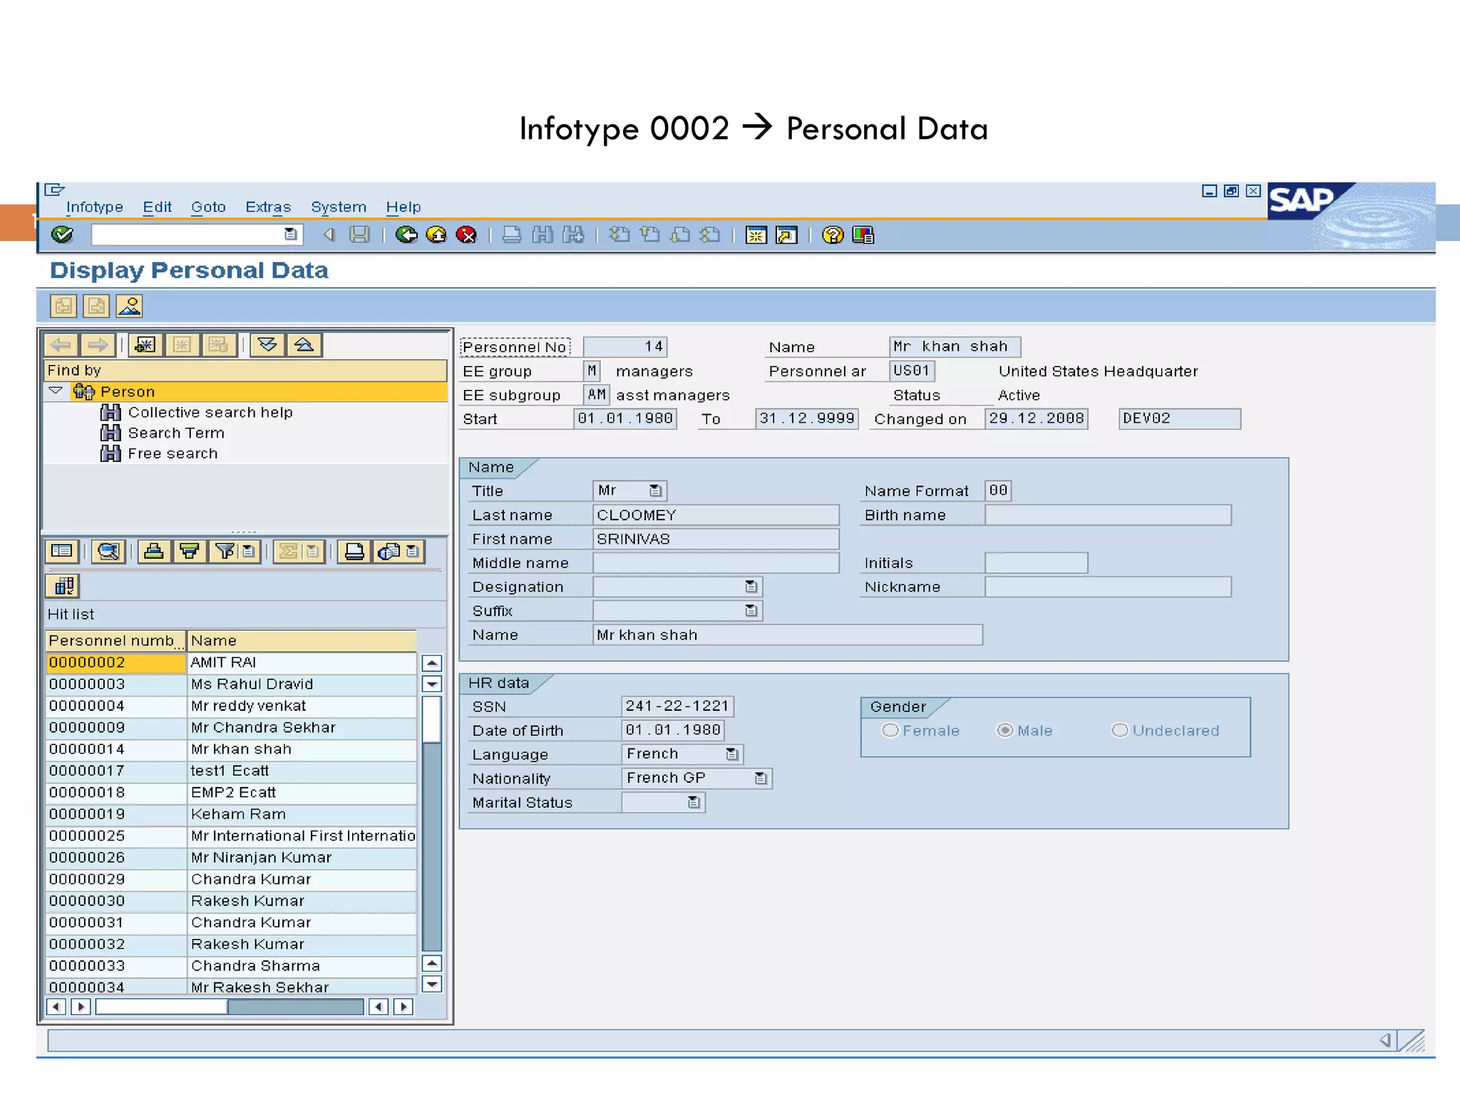Open the Nationality dropdown showing French GP
Screen dimensions: 1460x1095
click(x=761, y=778)
